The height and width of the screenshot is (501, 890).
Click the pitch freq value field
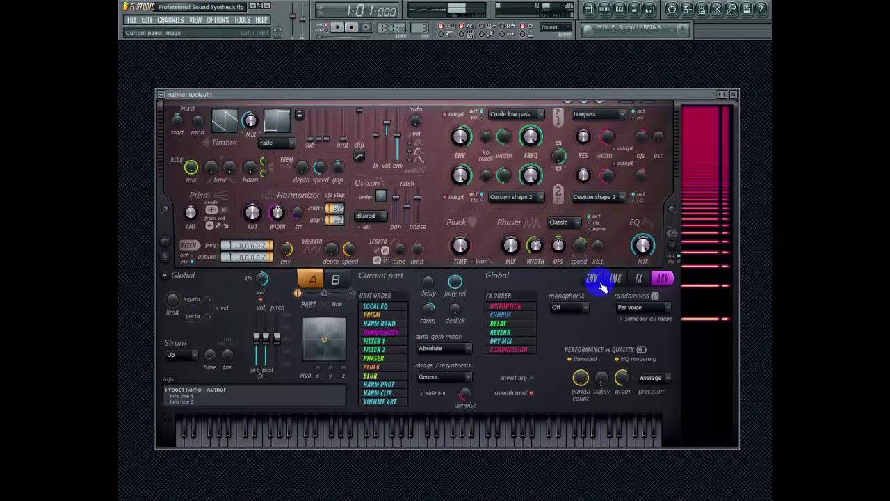[247, 246]
